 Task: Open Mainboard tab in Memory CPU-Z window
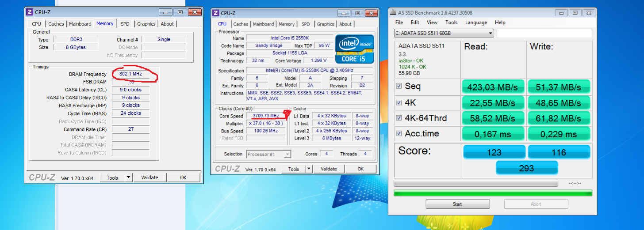pyautogui.click(x=80, y=24)
